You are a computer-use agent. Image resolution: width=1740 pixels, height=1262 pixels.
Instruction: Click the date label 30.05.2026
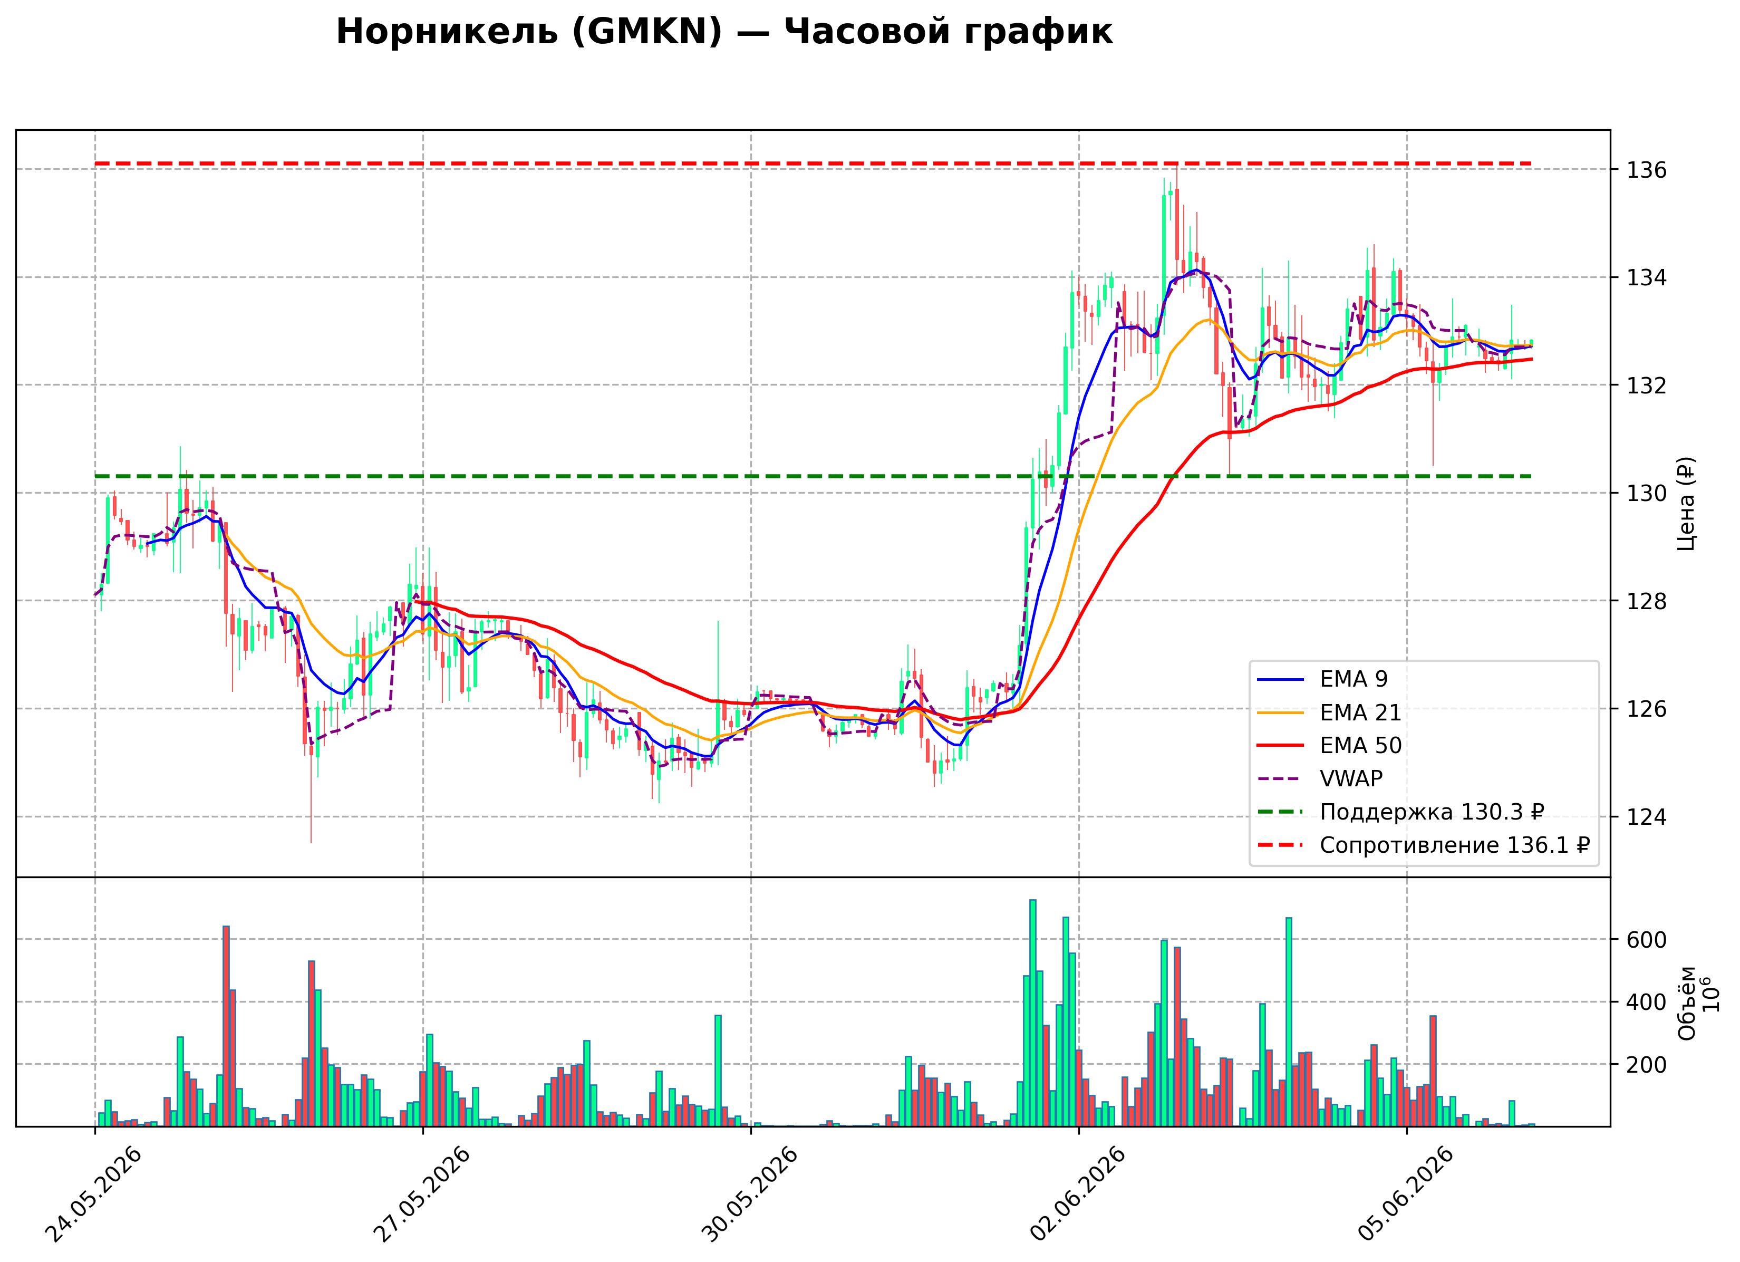(x=750, y=1195)
